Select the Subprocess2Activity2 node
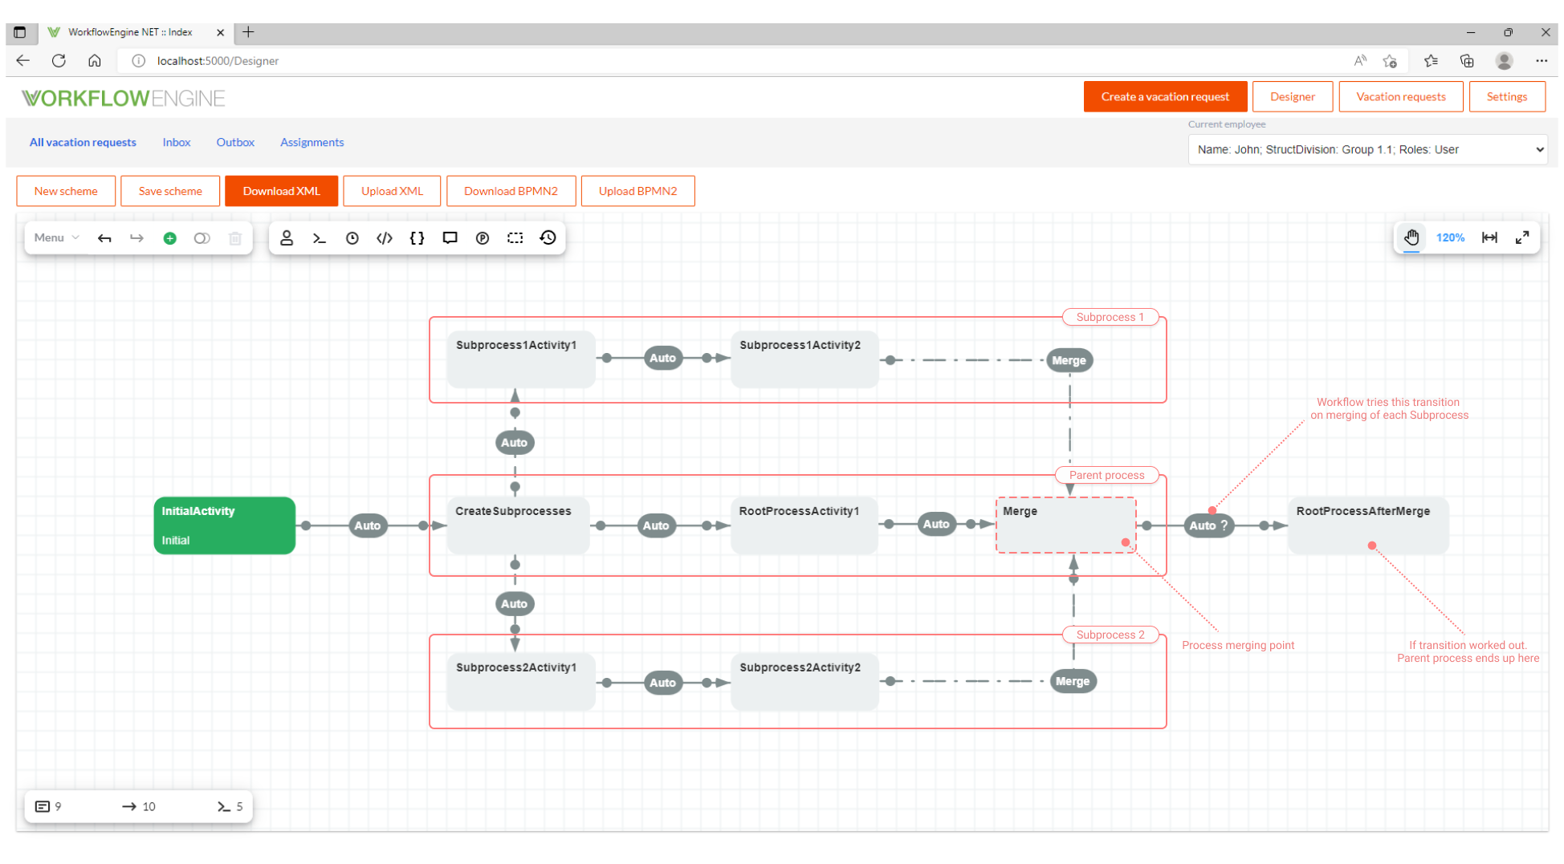Viewport: 1564px width, 864px height. pyautogui.click(x=804, y=682)
